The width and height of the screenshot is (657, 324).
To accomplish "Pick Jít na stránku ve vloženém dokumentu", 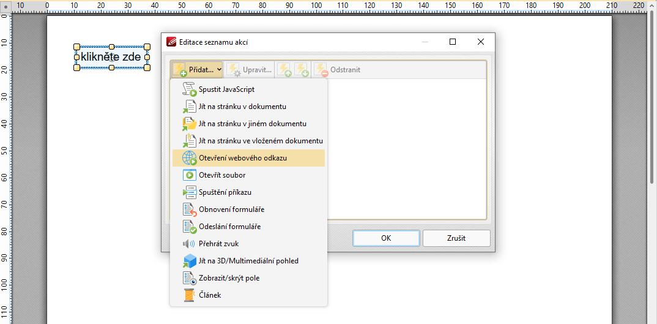I will [248, 141].
